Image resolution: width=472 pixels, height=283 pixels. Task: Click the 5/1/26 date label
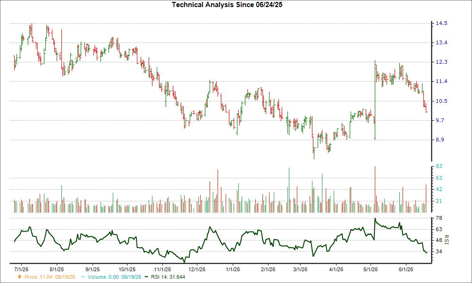[x=371, y=269]
